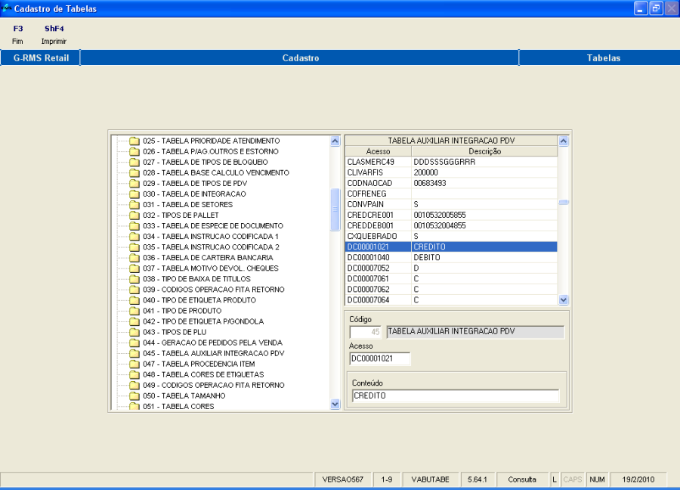Click the Conteúdo input field with CREDITO
Screen dimensions: 680x490
(456, 395)
